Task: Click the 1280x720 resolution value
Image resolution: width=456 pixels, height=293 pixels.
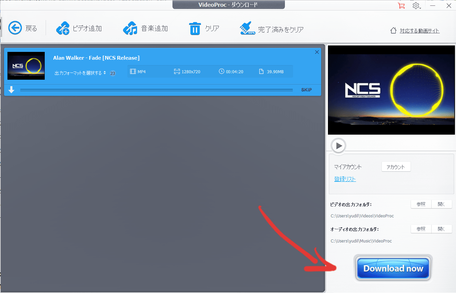Action: pos(191,72)
